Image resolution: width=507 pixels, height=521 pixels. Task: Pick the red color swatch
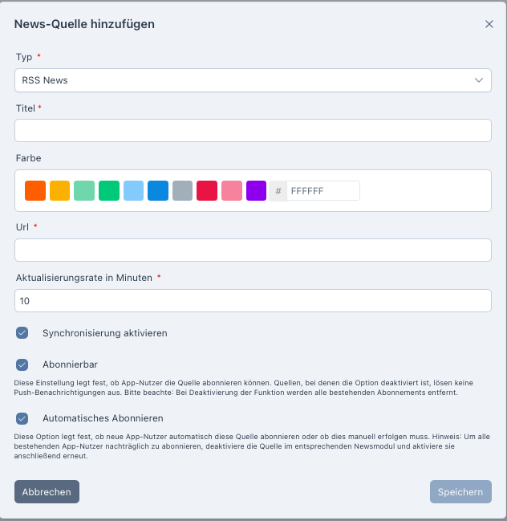click(207, 190)
